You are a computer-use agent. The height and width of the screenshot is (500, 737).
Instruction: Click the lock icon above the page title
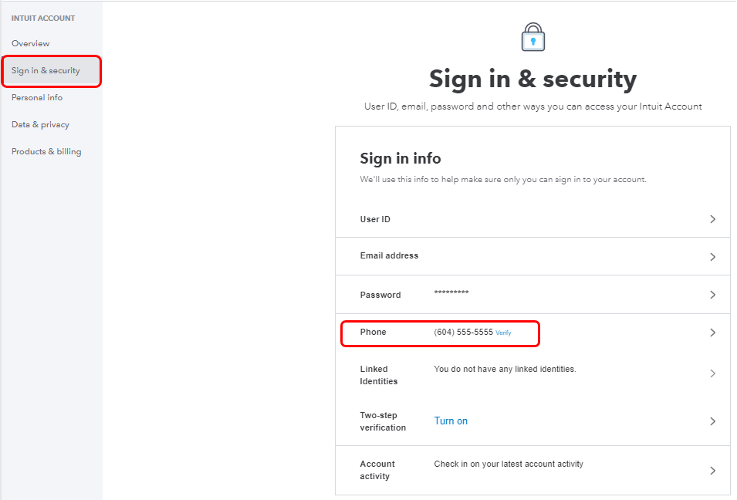click(532, 35)
